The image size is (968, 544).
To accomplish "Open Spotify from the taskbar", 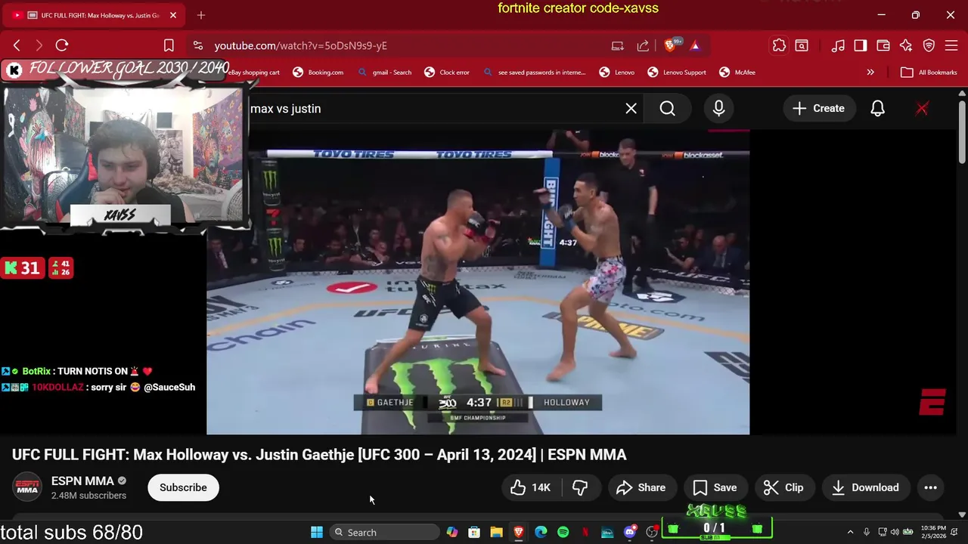I will tap(563, 532).
